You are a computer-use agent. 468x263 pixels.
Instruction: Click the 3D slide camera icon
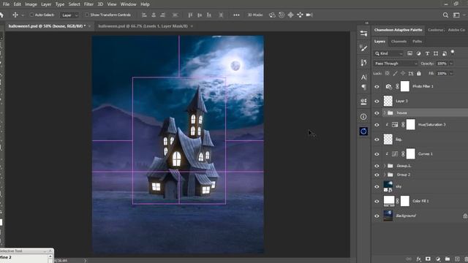(x=300, y=15)
